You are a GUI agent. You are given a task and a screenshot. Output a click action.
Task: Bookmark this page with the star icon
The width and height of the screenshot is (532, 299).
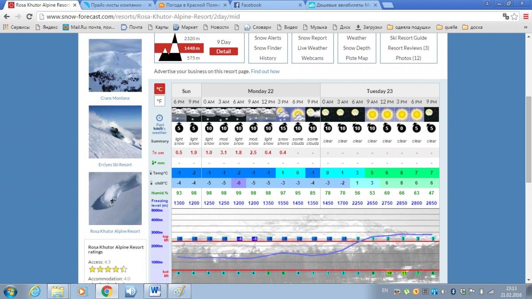[514, 17]
